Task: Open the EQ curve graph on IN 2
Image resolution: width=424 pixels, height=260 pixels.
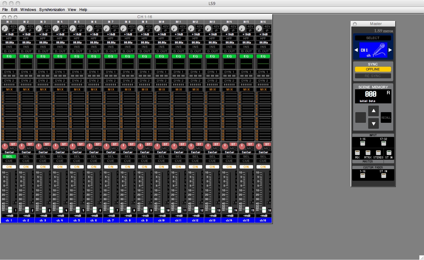Action: click(x=26, y=64)
